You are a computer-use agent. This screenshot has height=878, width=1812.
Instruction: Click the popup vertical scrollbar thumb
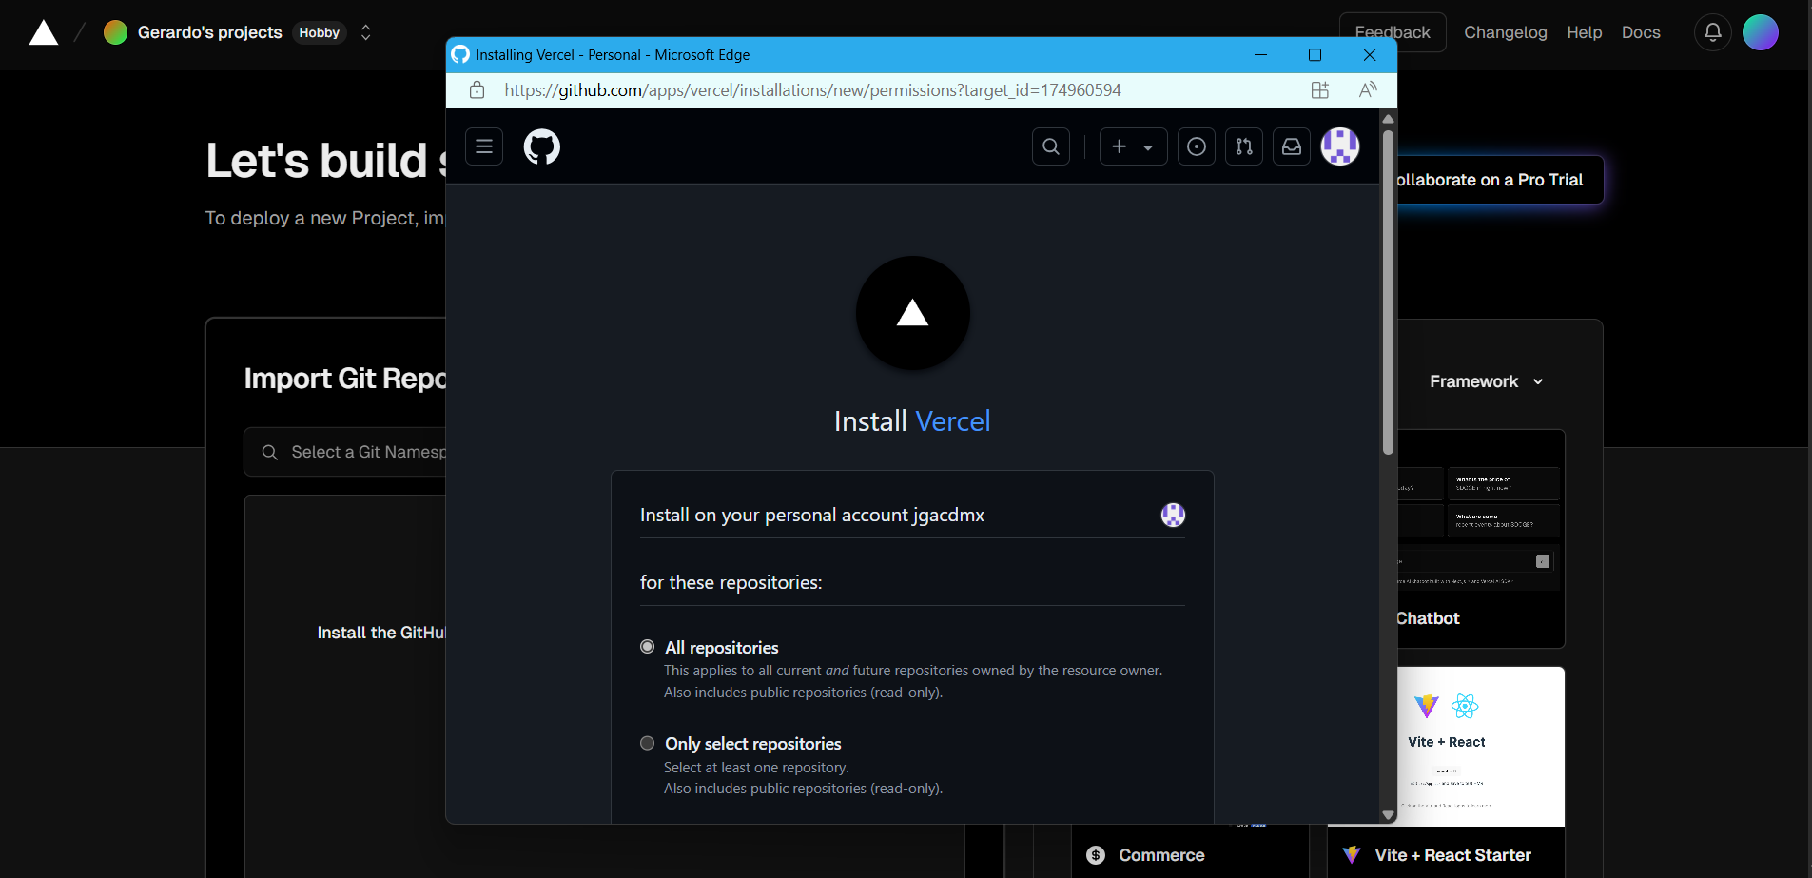1388,291
